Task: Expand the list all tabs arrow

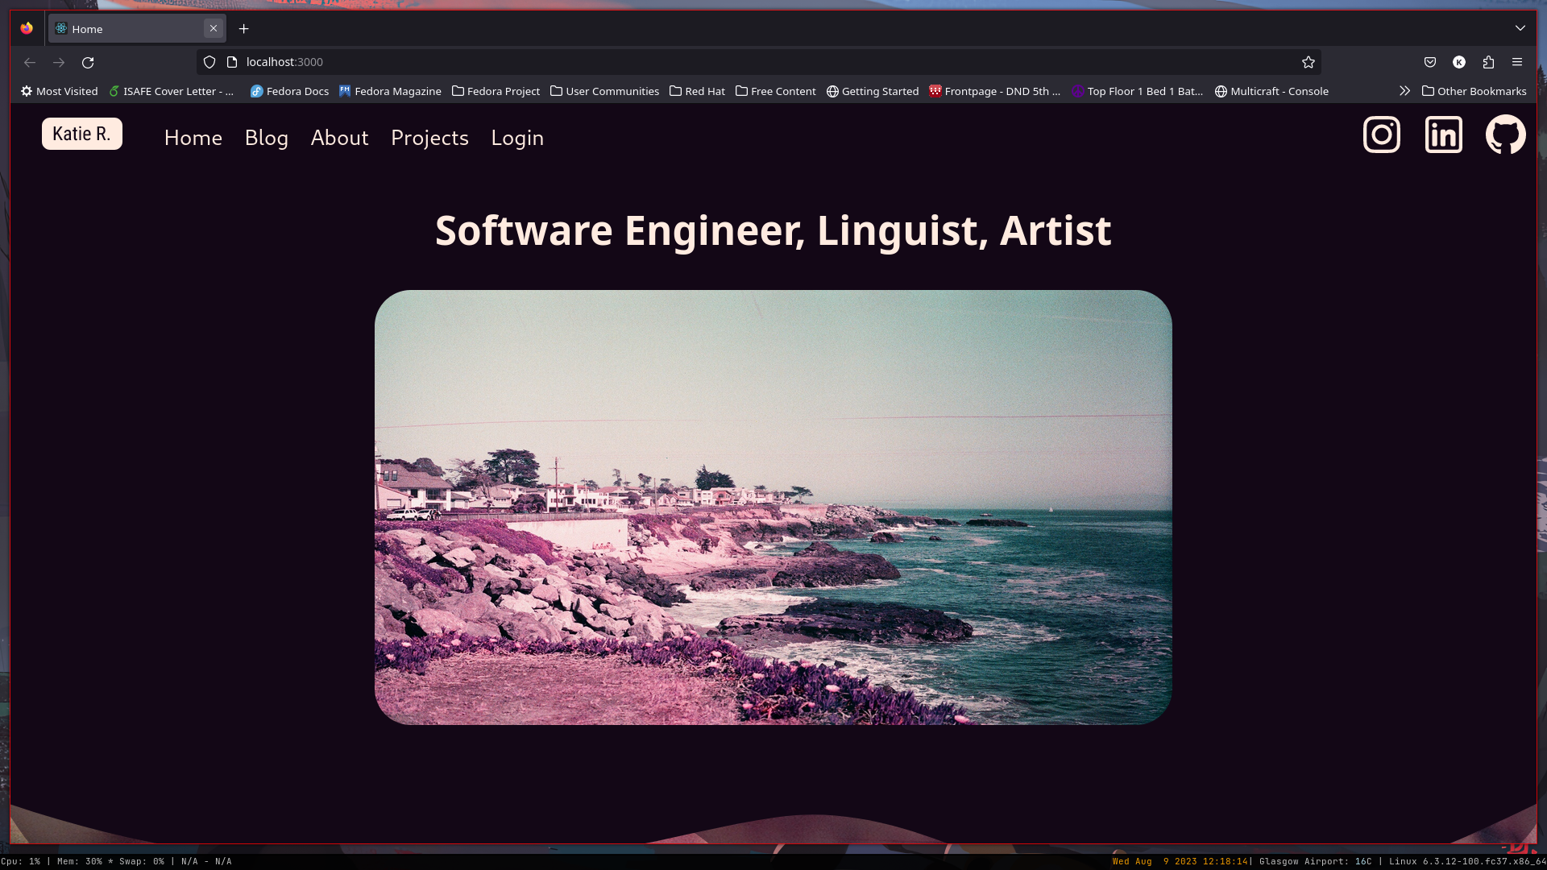Action: click(x=1520, y=28)
